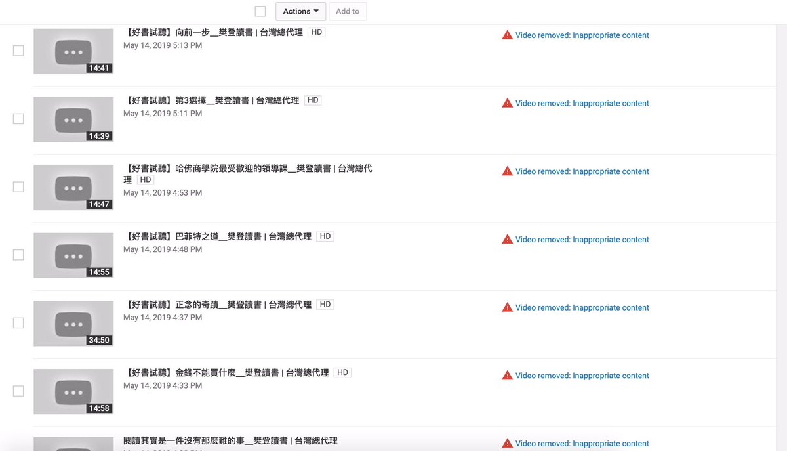Click the red warning icon for 閱讀其實是一件沒有那麼難的事
Viewport: 787px width, 451px height.
coord(507,444)
